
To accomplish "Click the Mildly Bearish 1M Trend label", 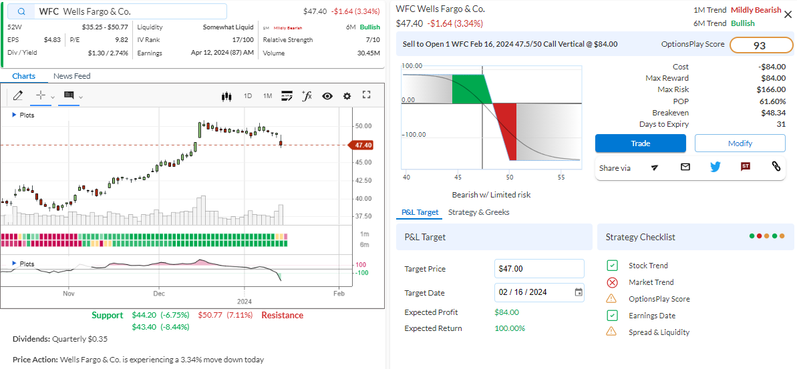I will [x=756, y=9].
